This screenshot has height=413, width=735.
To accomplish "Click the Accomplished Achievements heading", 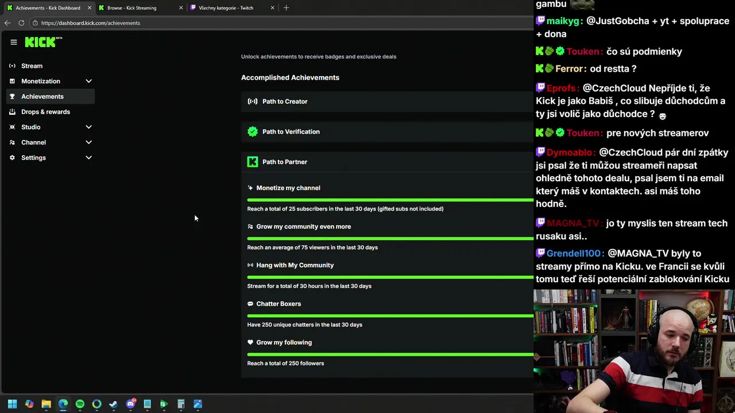I will 290,77.
